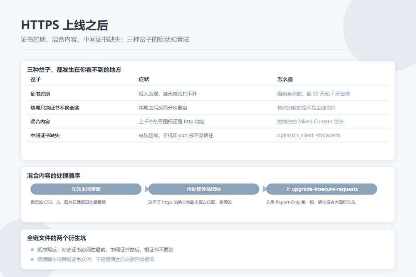Click the title "HTTPS 上线之后"
The width and height of the screenshot is (416, 277).
(x=64, y=25)
